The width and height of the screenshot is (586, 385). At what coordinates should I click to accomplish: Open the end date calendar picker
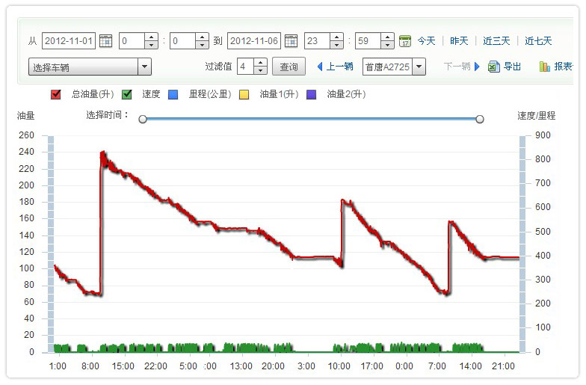pos(291,40)
